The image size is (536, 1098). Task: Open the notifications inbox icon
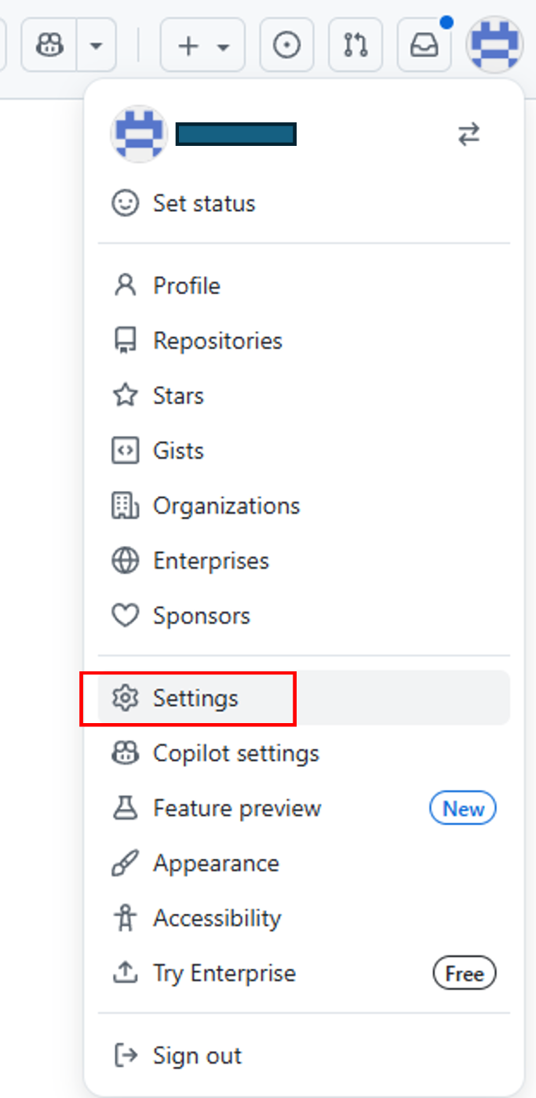pos(425,45)
